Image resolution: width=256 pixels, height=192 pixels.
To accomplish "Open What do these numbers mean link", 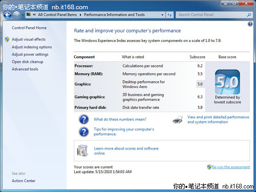I will [x=120, y=119].
